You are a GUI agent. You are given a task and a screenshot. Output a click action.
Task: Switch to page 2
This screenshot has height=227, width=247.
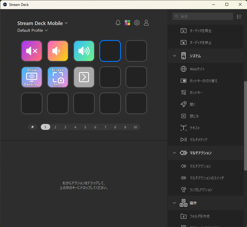coord(55,127)
